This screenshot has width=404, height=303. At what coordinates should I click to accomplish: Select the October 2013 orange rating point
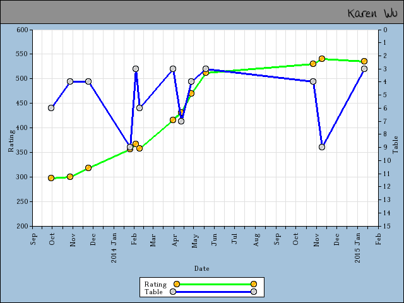coord(51,178)
